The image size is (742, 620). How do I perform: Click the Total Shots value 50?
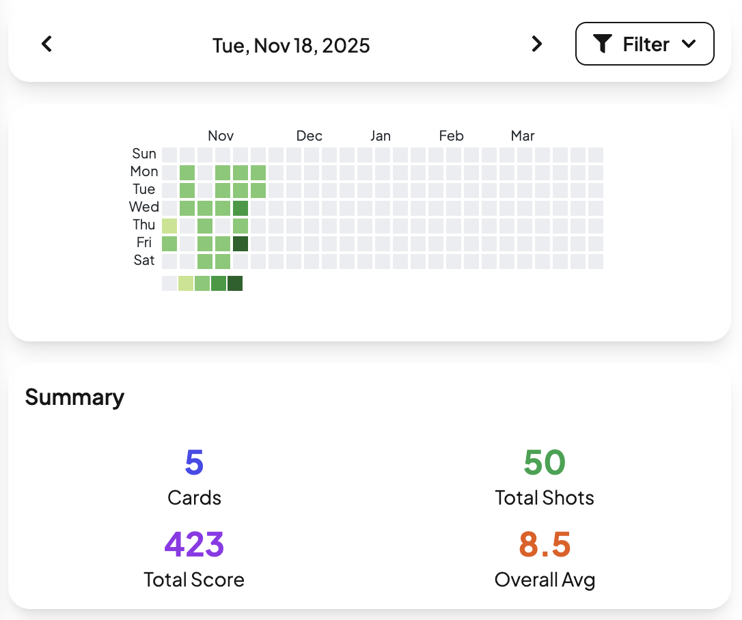coord(545,463)
